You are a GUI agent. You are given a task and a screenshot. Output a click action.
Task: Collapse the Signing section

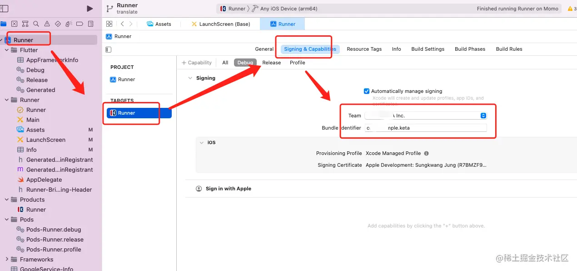click(190, 78)
